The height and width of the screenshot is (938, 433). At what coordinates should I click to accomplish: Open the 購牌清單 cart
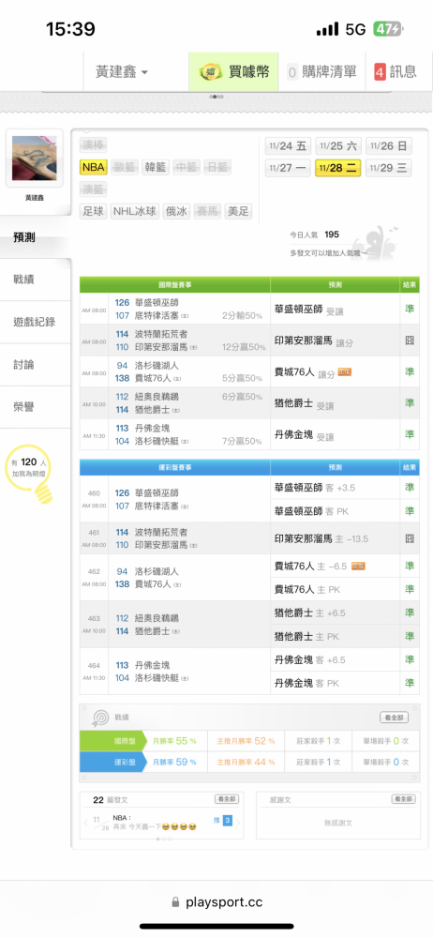(x=321, y=72)
